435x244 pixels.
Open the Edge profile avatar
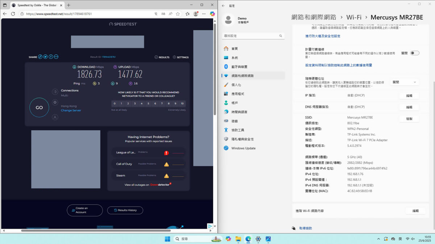pos(196,14)
